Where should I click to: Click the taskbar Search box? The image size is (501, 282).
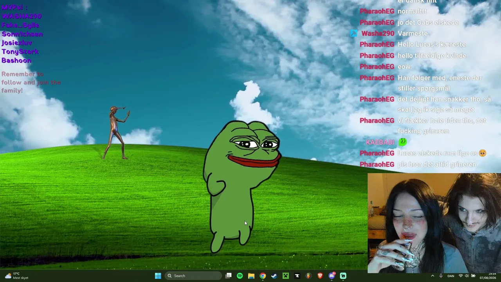coord(194,276)
